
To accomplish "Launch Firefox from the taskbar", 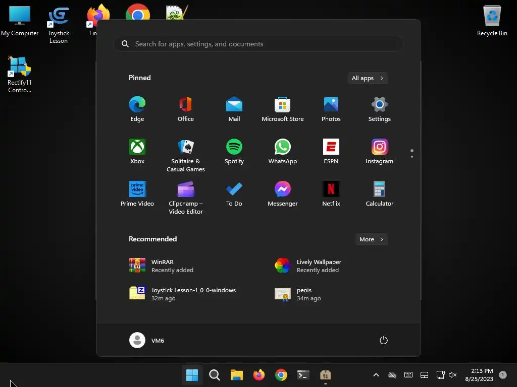I will [259, 375].
